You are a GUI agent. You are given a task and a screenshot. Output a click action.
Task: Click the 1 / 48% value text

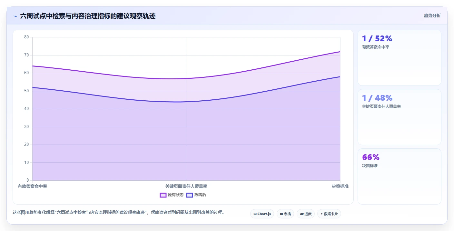[377, 98]
